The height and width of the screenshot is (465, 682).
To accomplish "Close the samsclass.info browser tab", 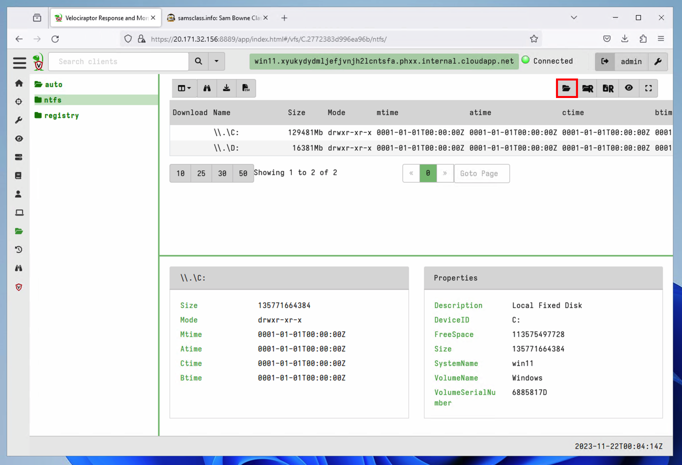I will tap(265, 18).
